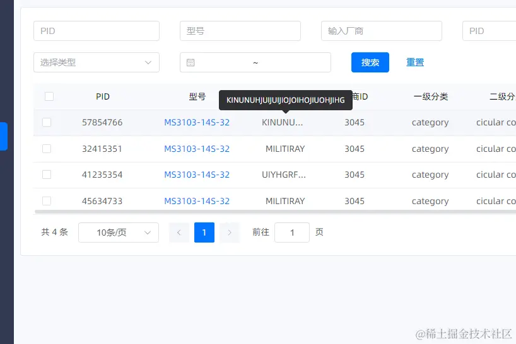Image resolution: width=516 pixels, height=344 pixels.
Task: Click the blue active sidebar indicator
Action: point(4,136)
